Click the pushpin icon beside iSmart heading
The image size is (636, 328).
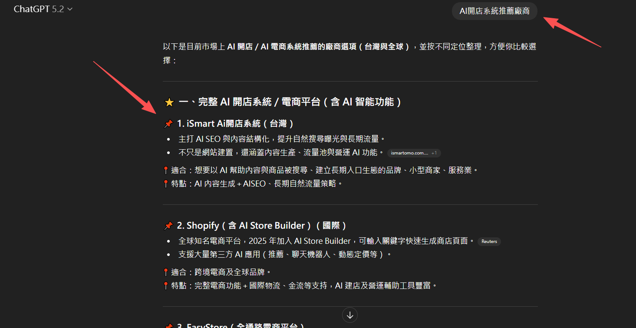coord(168,124)
